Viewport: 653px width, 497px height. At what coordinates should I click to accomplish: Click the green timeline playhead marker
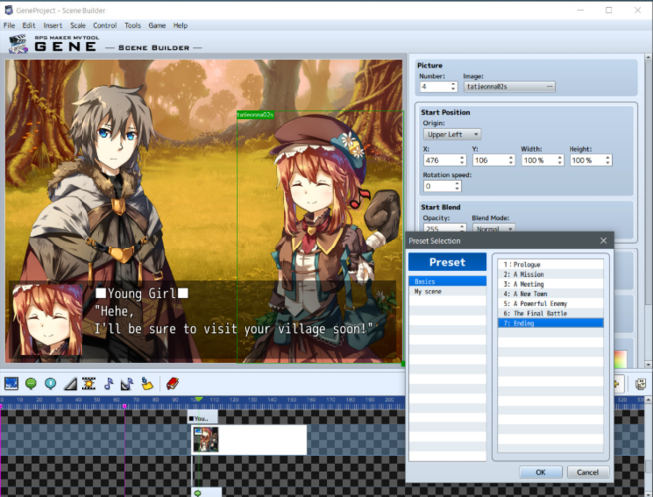click(199, 400)
